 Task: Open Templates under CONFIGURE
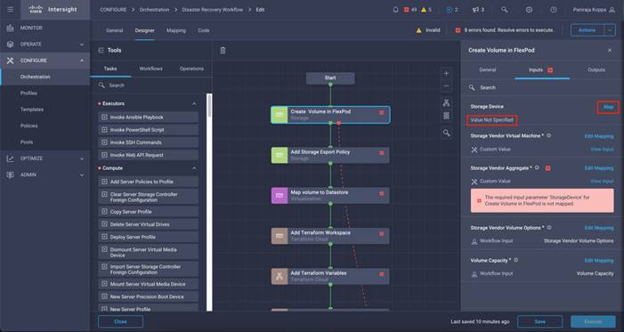[32, 109]
